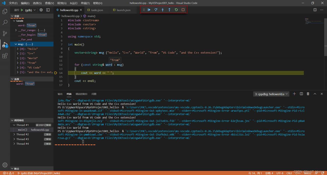Collapse the Locals scope

click(15, 21)
